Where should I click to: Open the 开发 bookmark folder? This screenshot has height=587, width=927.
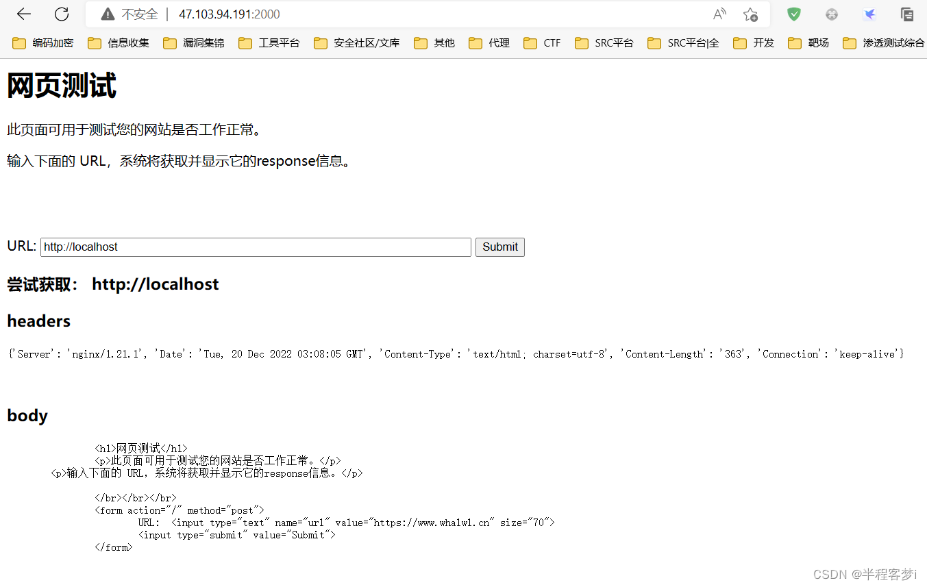point(754,43)
